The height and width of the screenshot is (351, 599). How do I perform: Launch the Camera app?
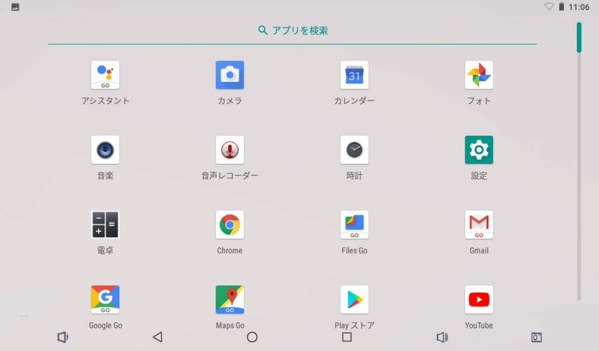[x=230, y=75]
